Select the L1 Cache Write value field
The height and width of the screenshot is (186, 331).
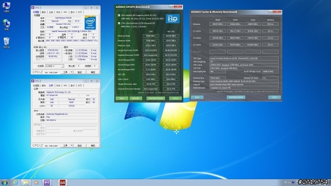coord(235,31)
